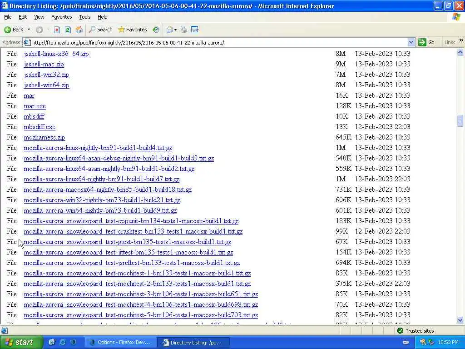
Task: Download mozharness.zip
Action: click(45, 137)
